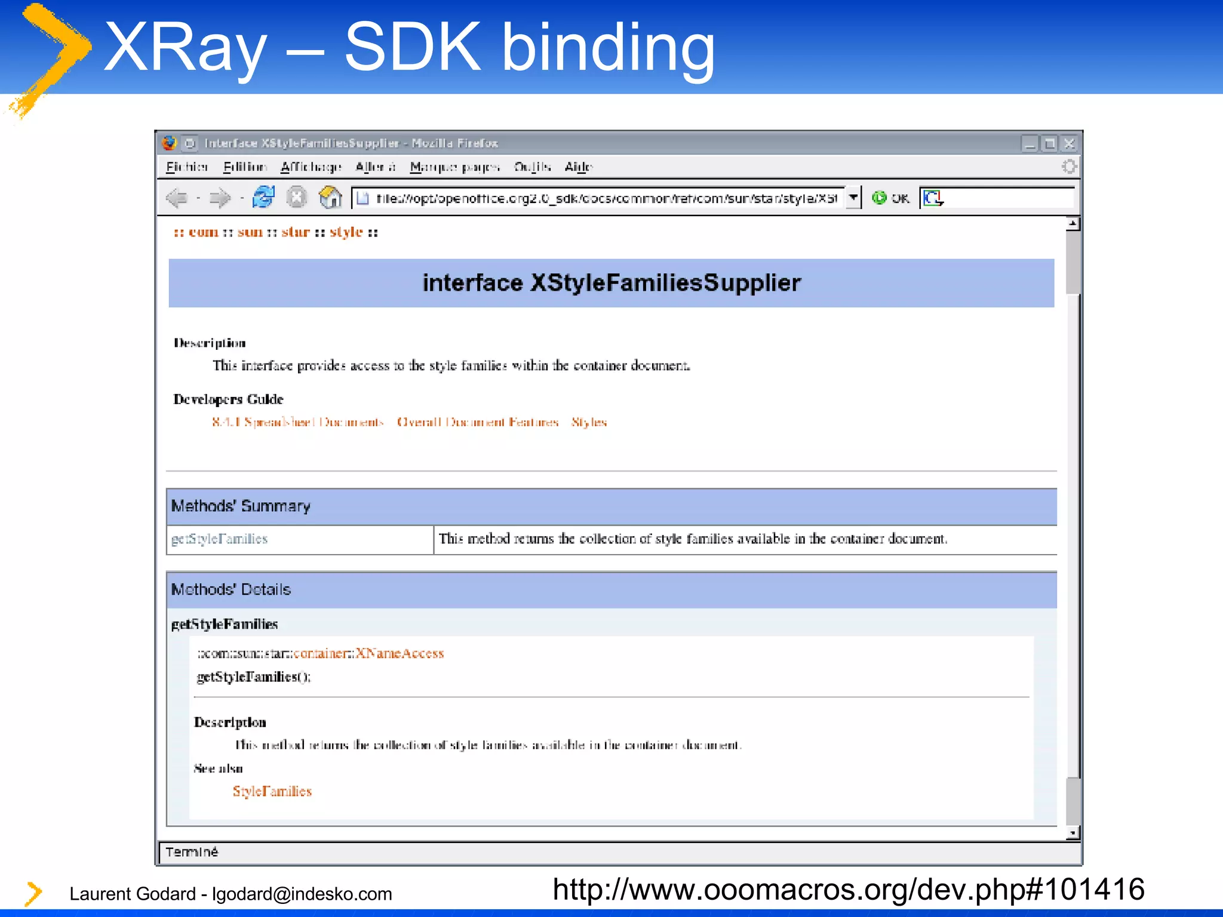
Task: Click the oomacros.org URL on slide
Action: click(848, 890)
